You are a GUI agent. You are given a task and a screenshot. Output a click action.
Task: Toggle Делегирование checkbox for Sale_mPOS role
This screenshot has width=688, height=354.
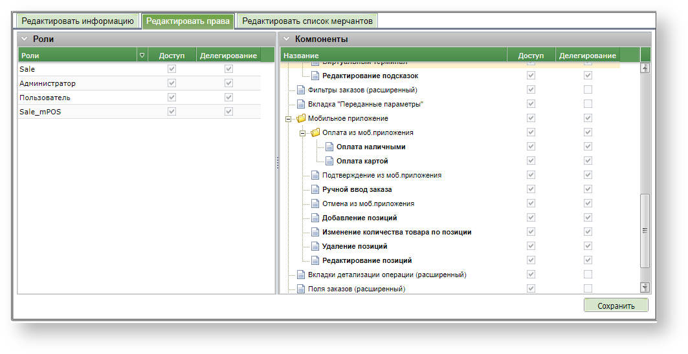point(228,112)
